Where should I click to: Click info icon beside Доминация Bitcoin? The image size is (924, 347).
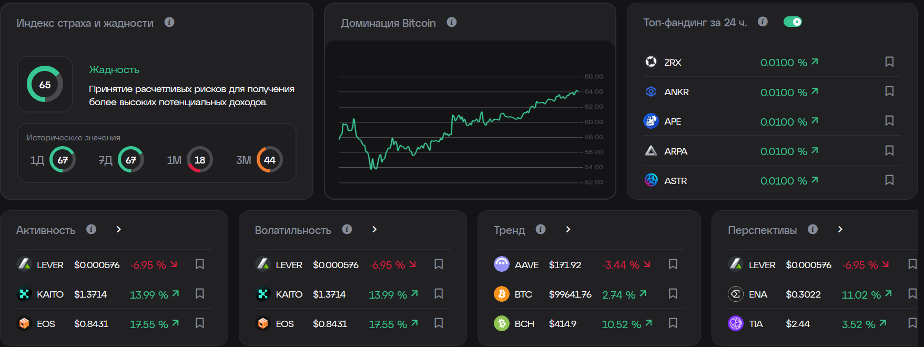point(452,22)
